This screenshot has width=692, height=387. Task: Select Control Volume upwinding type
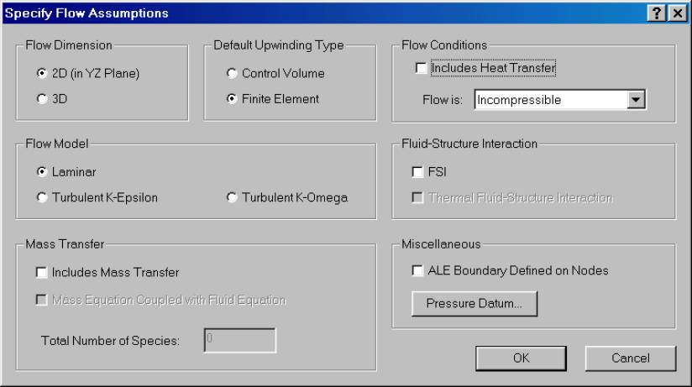tap(230, 73)
